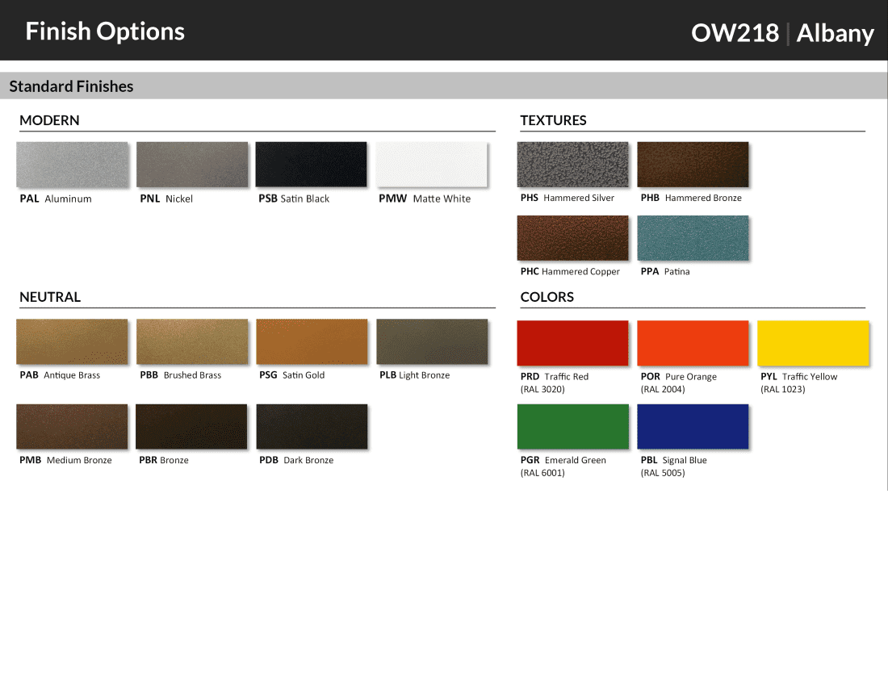The height and width of the screenshot is (686, 888).
Task: Select the Aluminum PAL finish swatch
Action: (72, 165)
